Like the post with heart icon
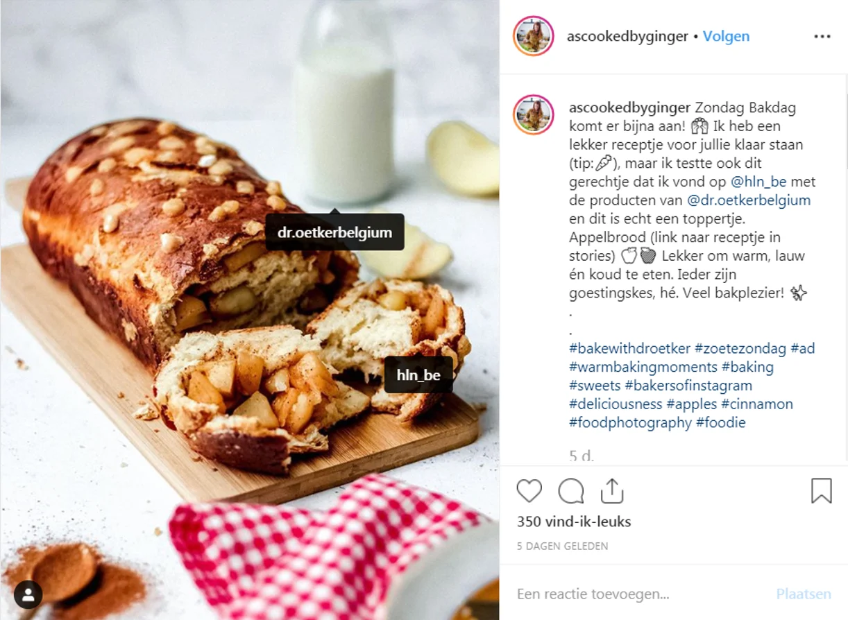 coord(529,491)
